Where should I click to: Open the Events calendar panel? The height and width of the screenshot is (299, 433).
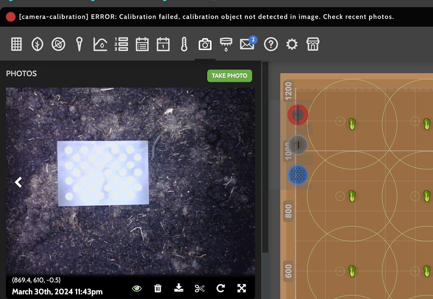(164, 44)
